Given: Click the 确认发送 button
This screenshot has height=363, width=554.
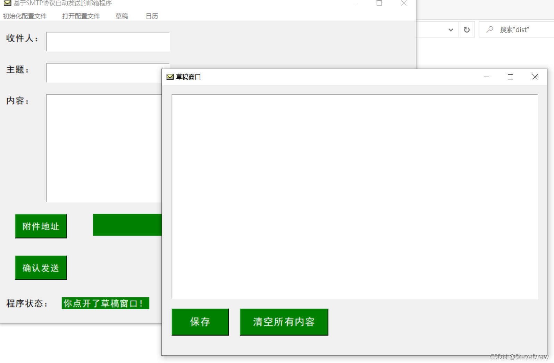Looking at the screenshot, I should (x=41, y=268).
